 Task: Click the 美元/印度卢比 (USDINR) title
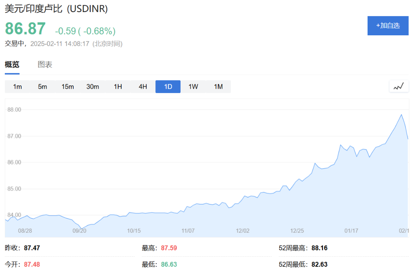(56, 9)
